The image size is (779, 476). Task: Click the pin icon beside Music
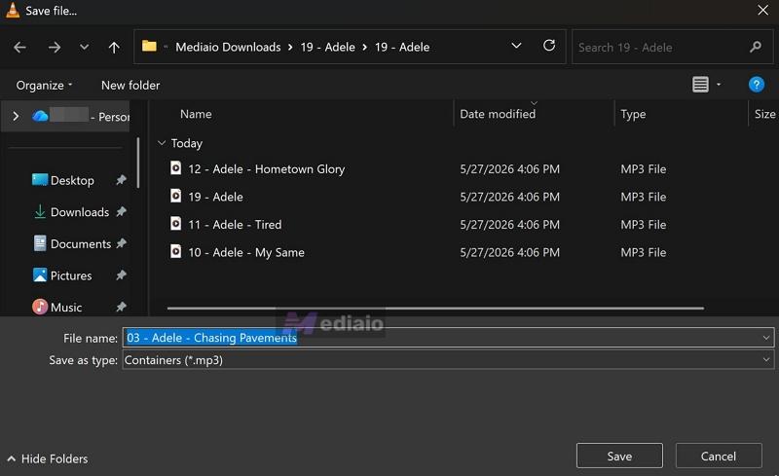(x=121, y=307)
